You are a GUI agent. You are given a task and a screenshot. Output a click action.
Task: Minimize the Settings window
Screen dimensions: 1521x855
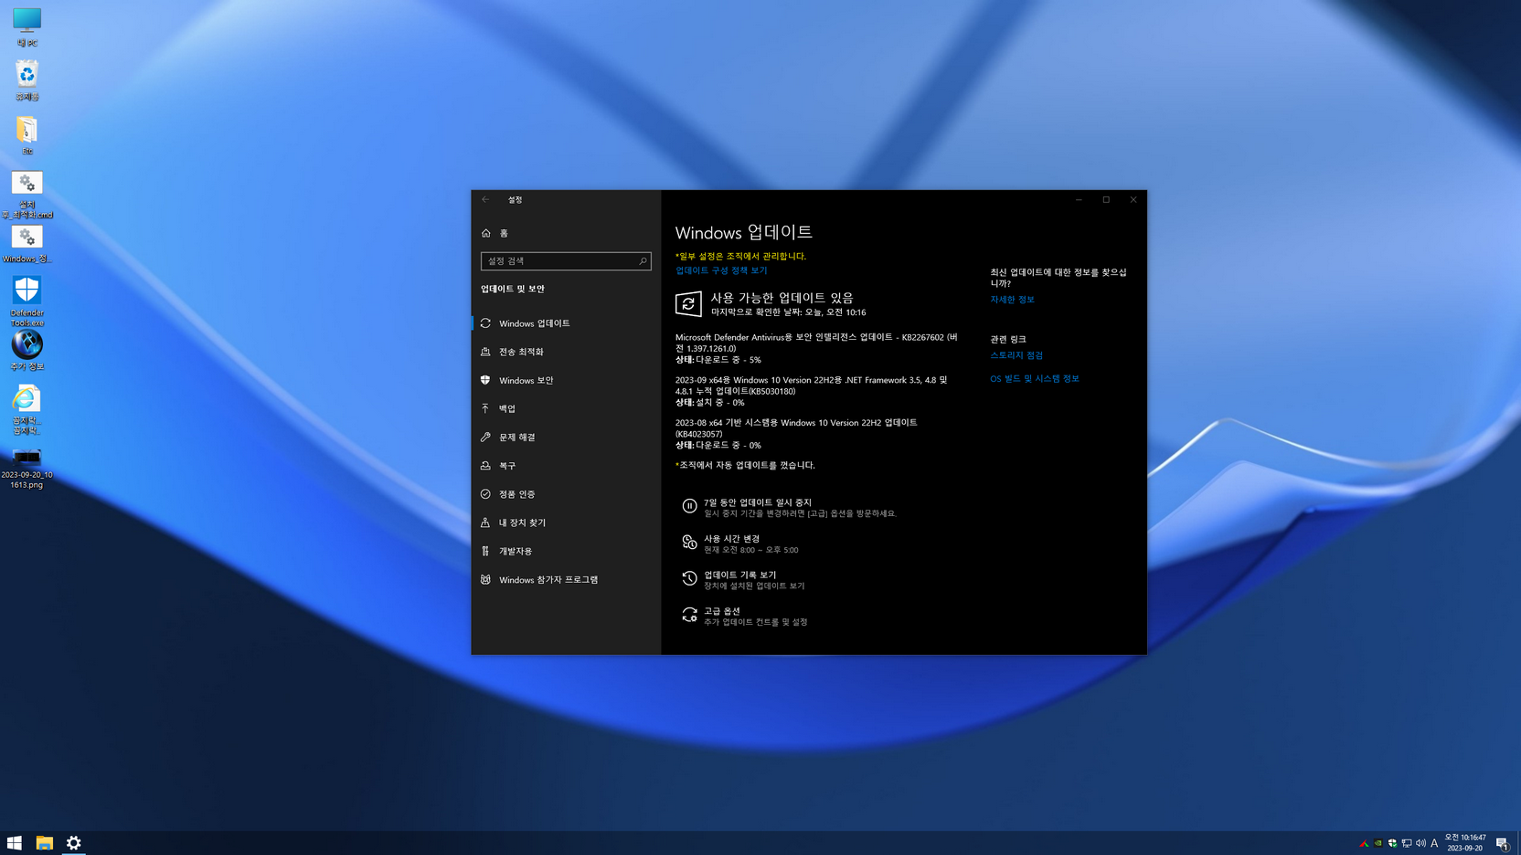pyautogui.click(x=1079, y=199)
